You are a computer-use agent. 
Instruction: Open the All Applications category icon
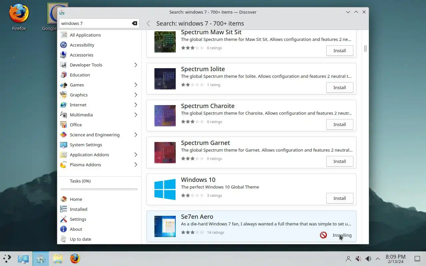(64, 35)
